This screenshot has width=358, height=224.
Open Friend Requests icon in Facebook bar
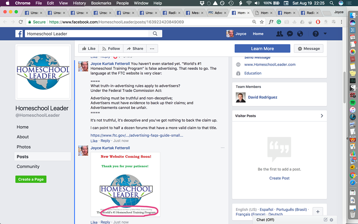click(279, 34)
